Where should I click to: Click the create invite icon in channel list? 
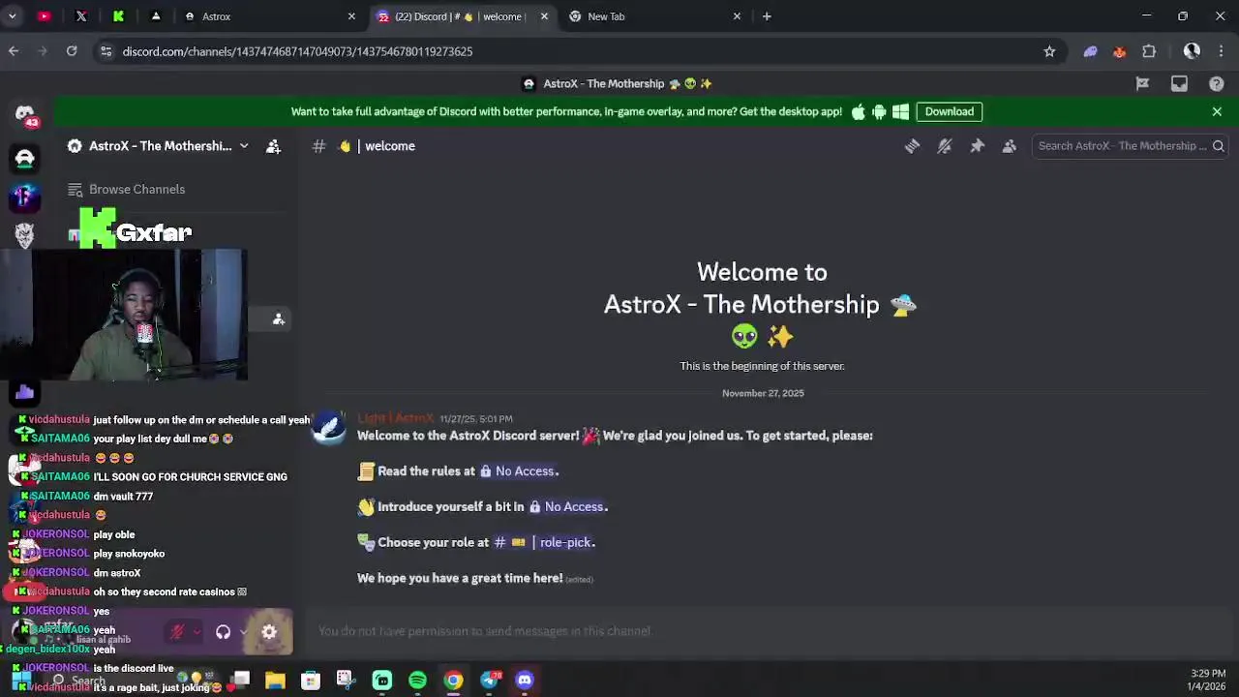click(x=279, y=319)
